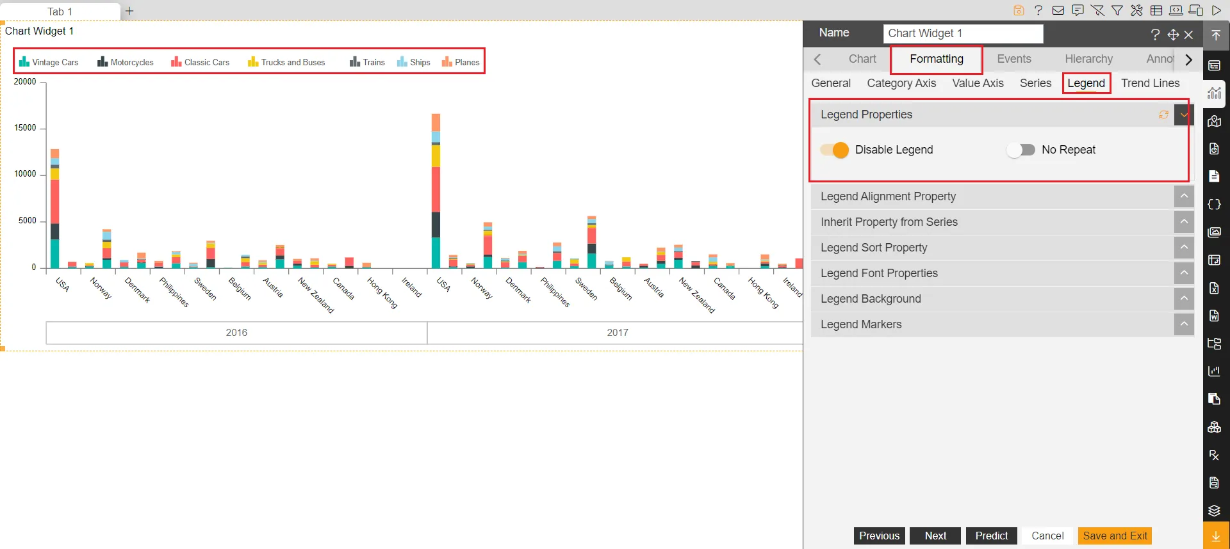This screenshot has height=549, width=1230.
Task: Click the Rx icon in sidebar
Action: [1215, 455]
